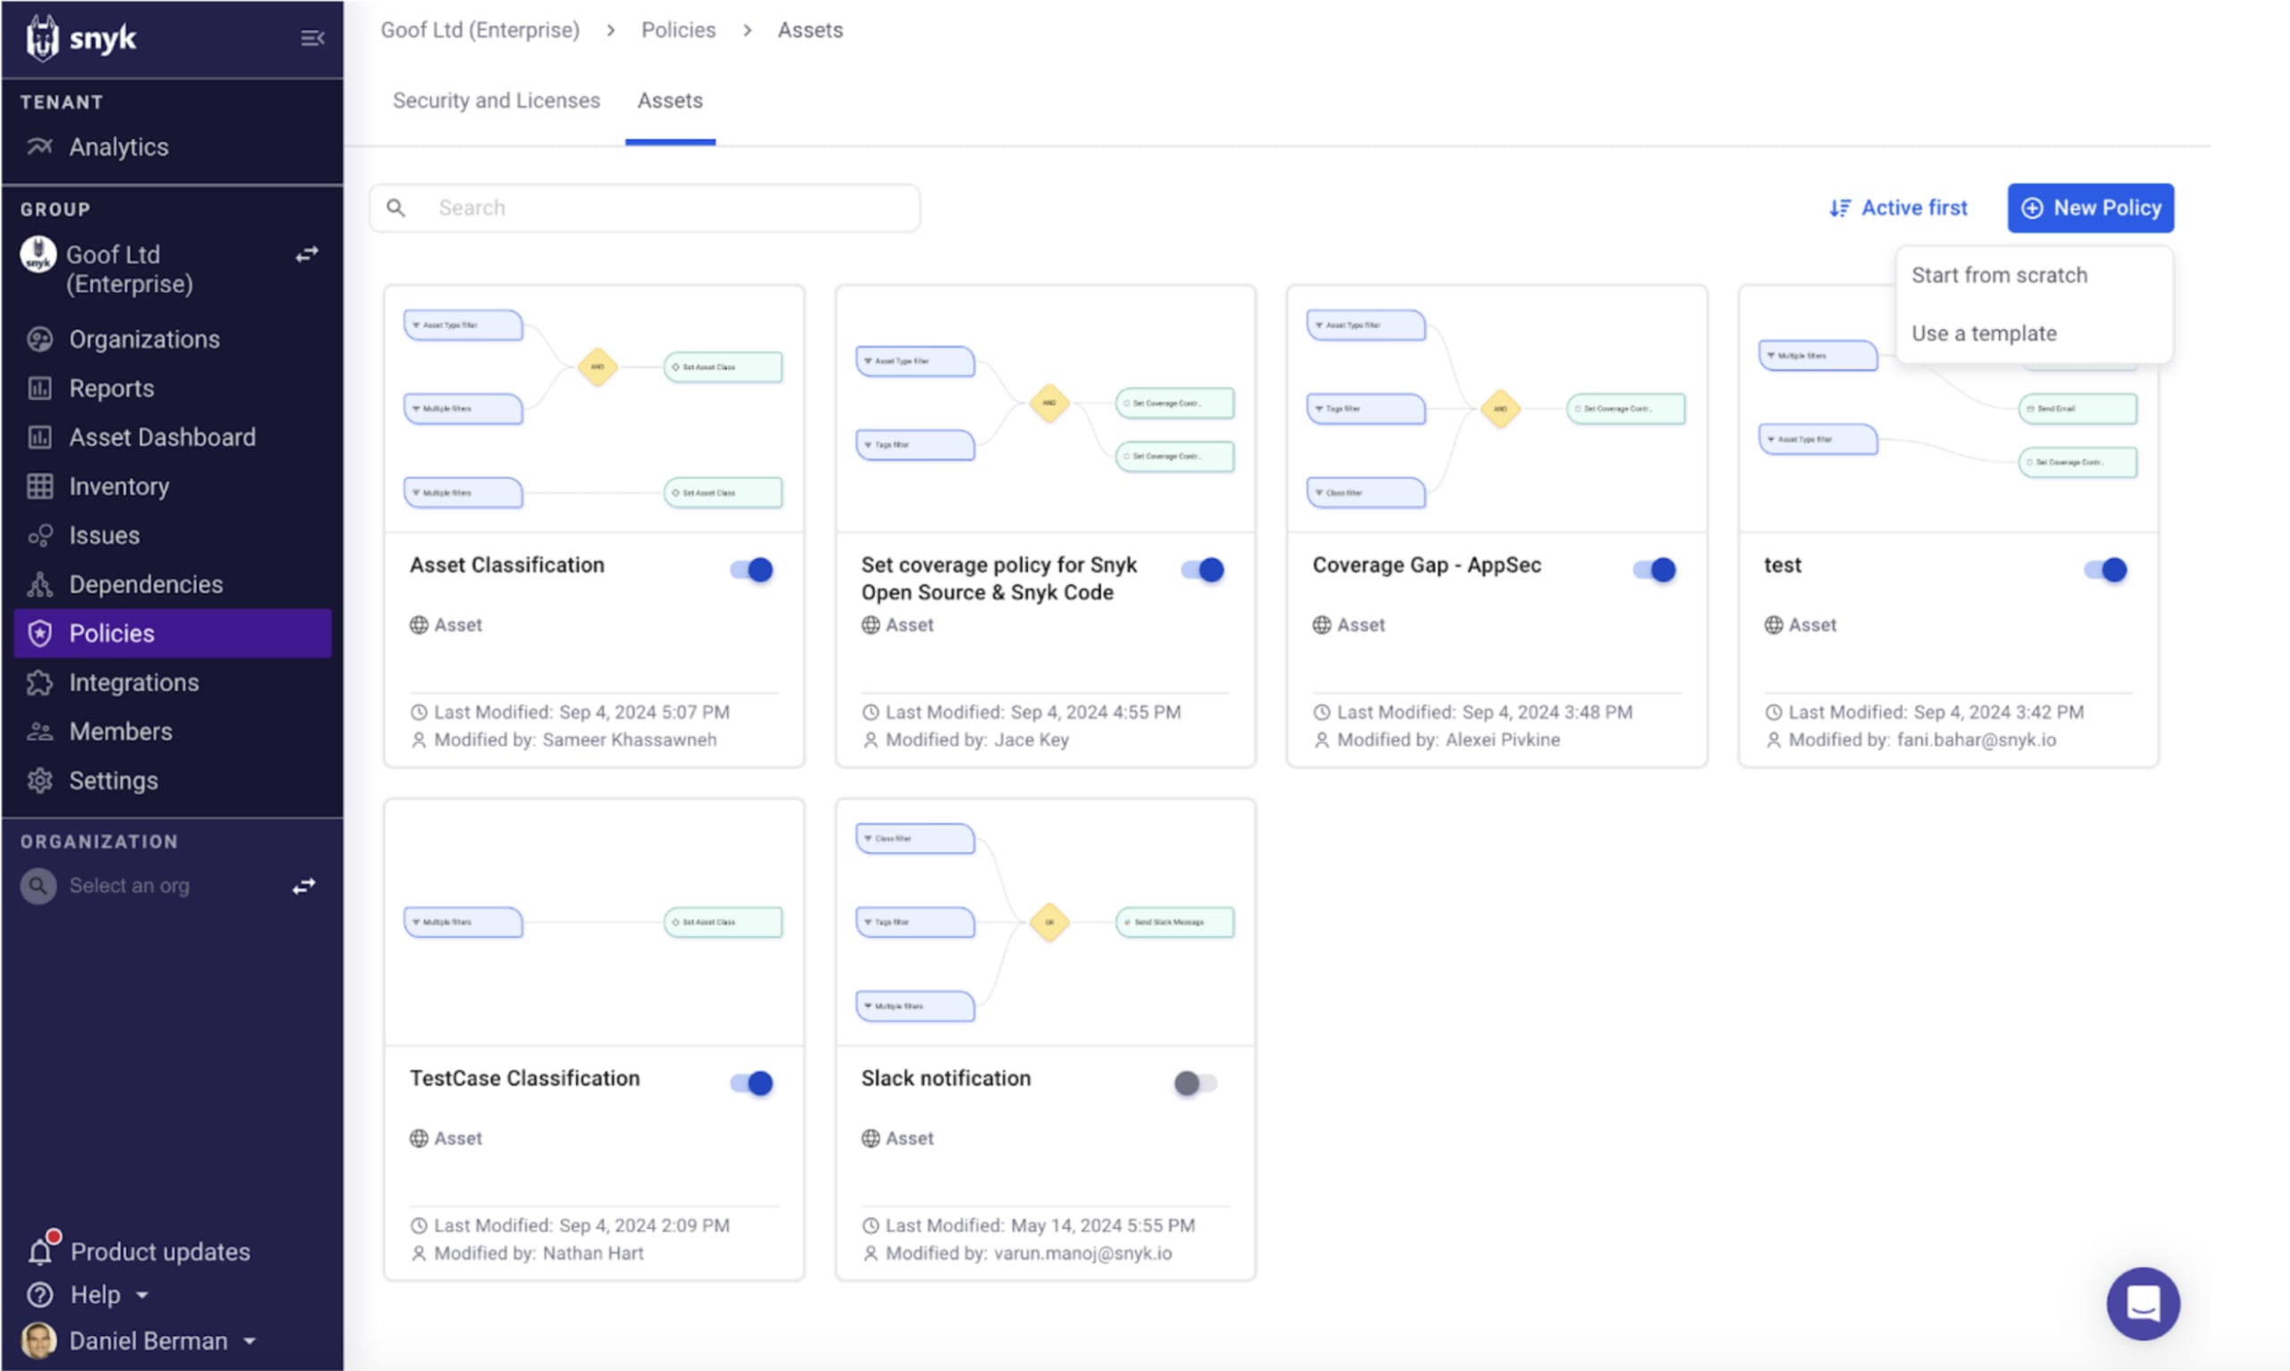
Task: Click the Help question mark icon
Action: [39, 1294]
